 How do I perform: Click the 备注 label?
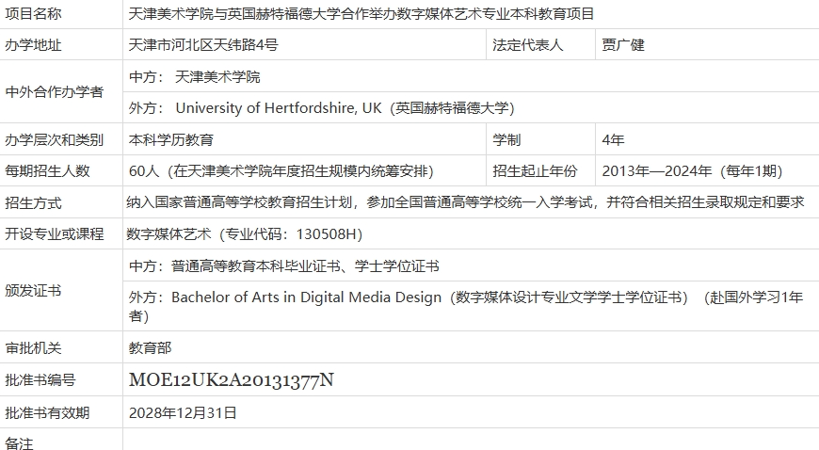(20, 443)
